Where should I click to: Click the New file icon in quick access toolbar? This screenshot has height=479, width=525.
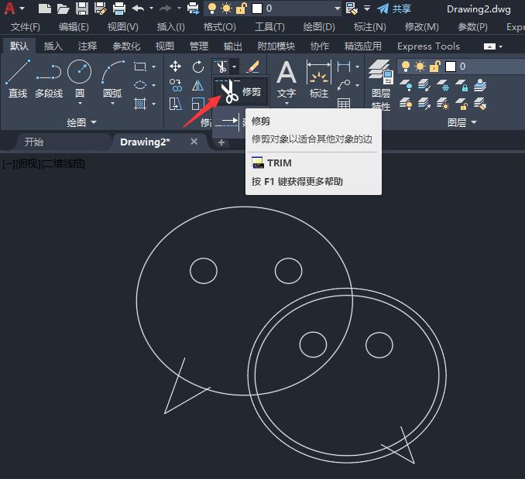pos(44,9)
